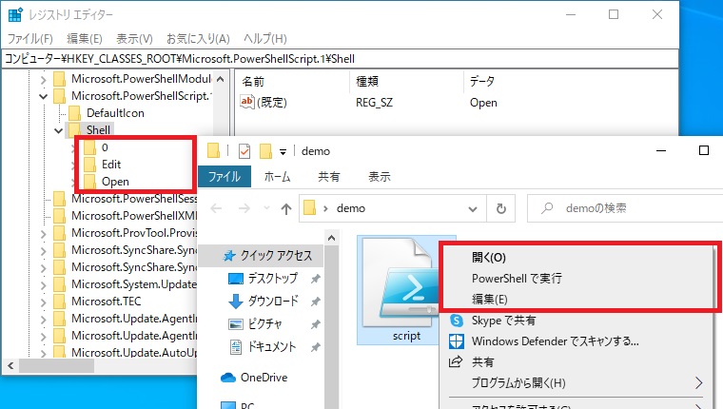Screen dimensions: 723x409
Task: Click the Explorer back arrow
Action: (x=216, y=208)
